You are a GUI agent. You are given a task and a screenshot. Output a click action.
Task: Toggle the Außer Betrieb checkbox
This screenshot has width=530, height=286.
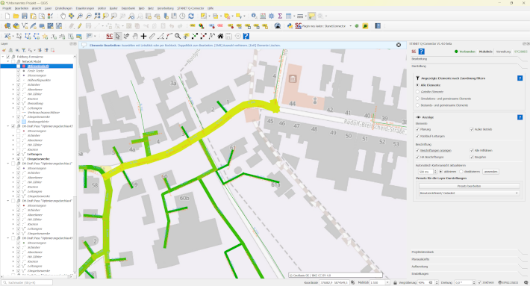tap(472, 129)
